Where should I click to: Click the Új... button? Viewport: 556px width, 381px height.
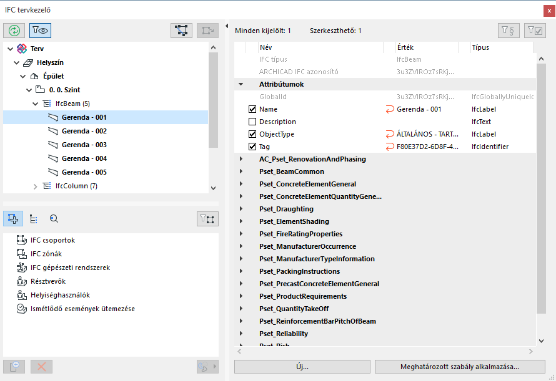302,367
